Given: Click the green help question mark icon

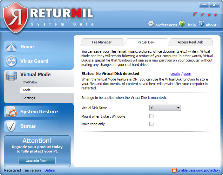Looking at the screenshot, I should pos(182,23).
